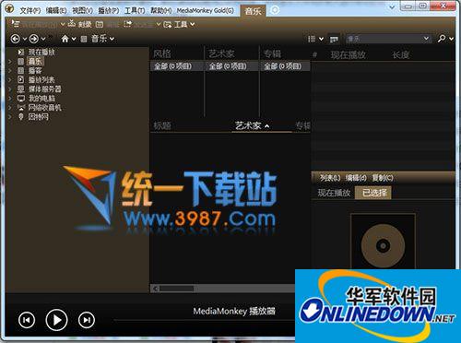Select the 播放列表 tree node
Screen dimensions: 461x343
[41, 79]
